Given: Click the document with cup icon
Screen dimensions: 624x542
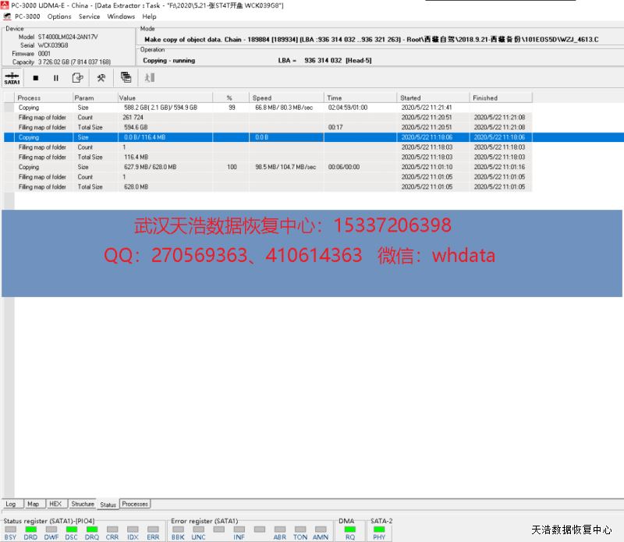Looking at the screenshot, I should click(x=77, y=78).
